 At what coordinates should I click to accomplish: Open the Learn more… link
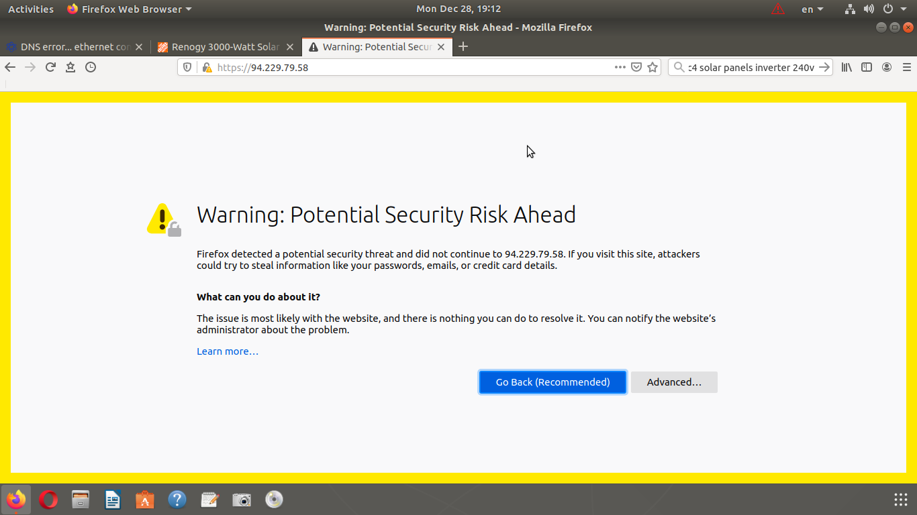click(227, 351)
